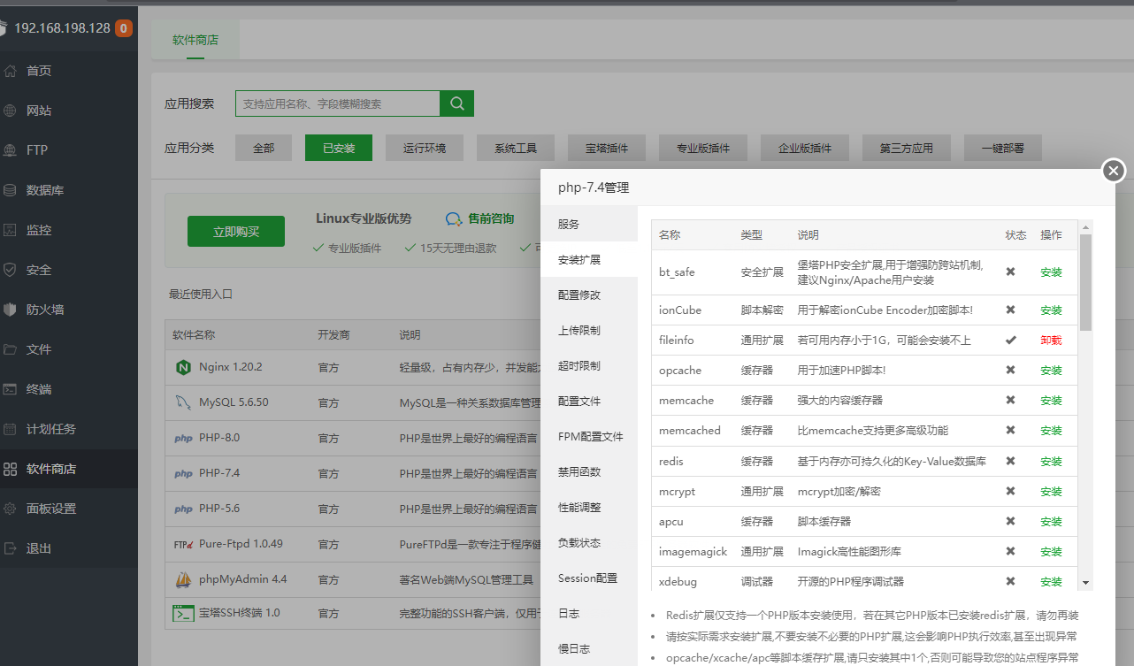
Task: Open the 超时限制 tab in PHP dialog
Action: (589, 365)
